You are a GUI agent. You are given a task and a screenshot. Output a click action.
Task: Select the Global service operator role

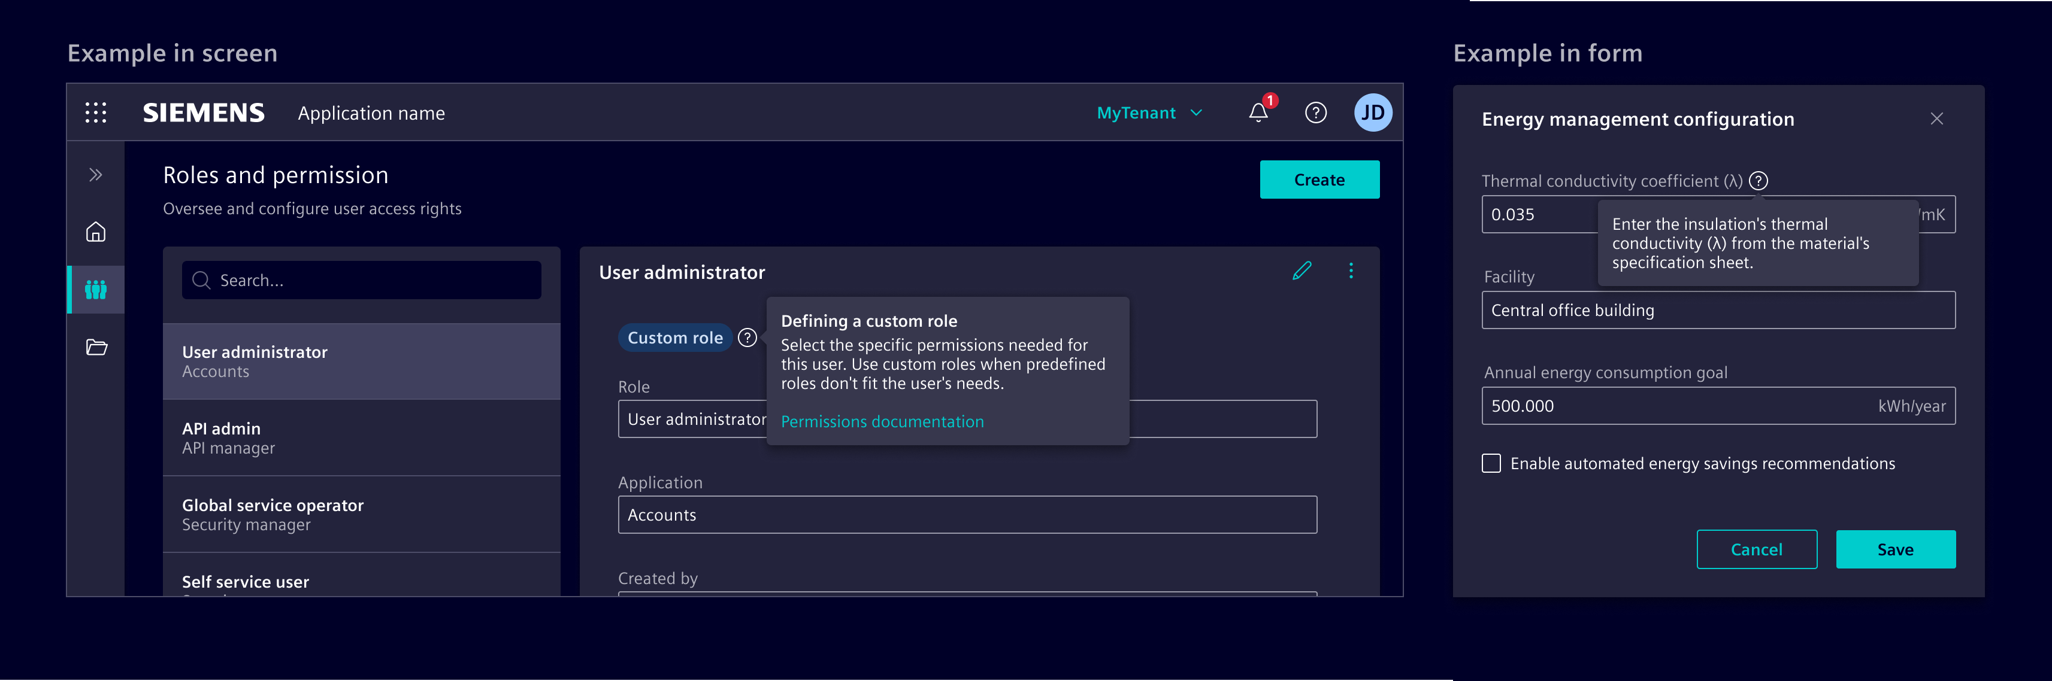tap(361, 514)
